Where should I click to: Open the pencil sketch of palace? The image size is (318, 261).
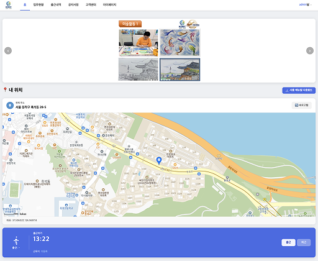(139, 69)
